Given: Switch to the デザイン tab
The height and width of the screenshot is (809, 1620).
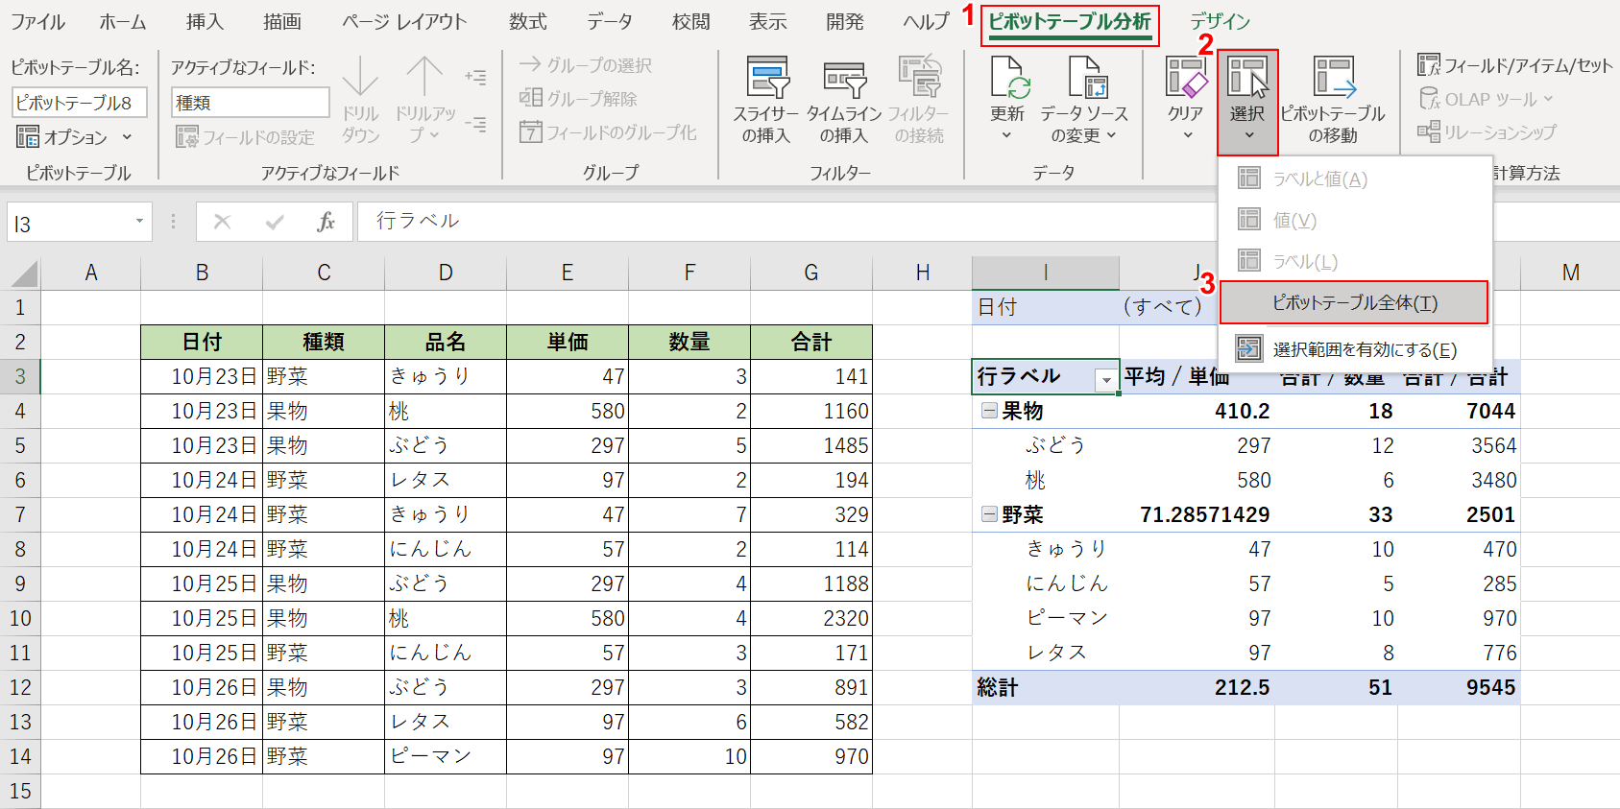Looking at the screenshot, I should tap(1220, 22).
